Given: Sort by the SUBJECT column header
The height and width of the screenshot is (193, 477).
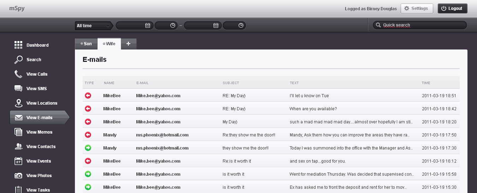Looking at the screenshot, I should click(x=231, y=83).
